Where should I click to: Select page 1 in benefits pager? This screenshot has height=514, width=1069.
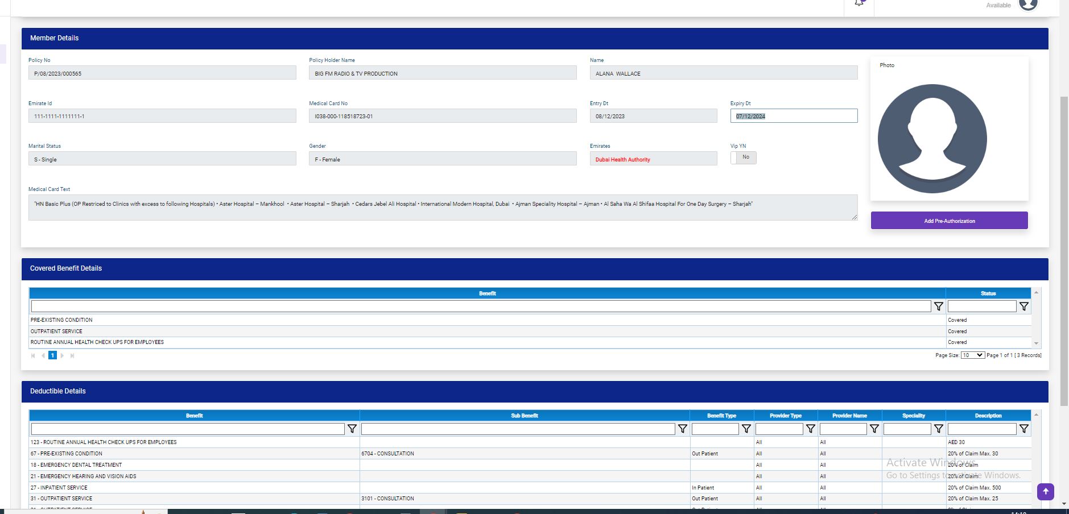(x=52, y=355)
